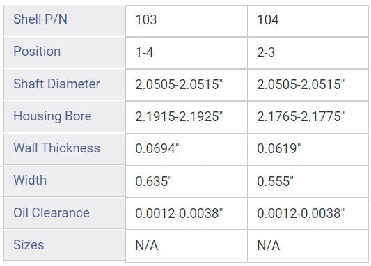Select the Sizes row label

click(64, 245)
